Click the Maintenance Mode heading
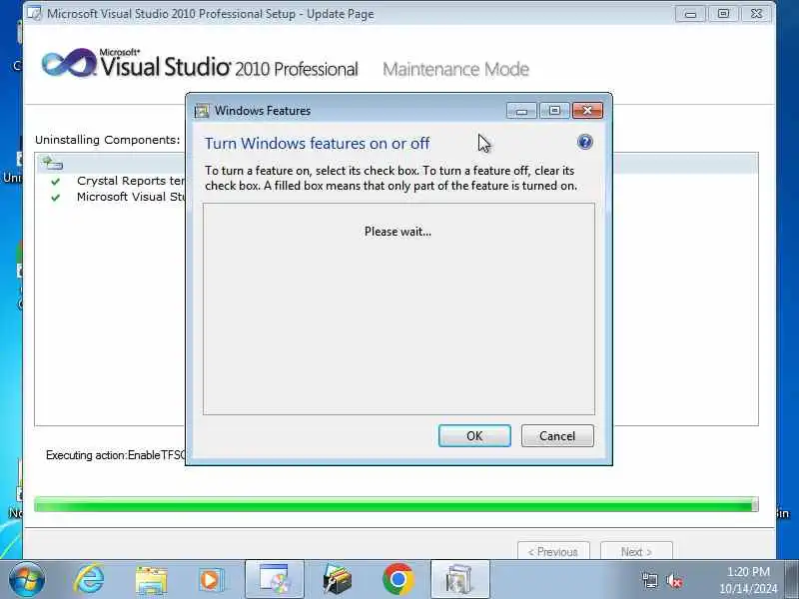 456,69
